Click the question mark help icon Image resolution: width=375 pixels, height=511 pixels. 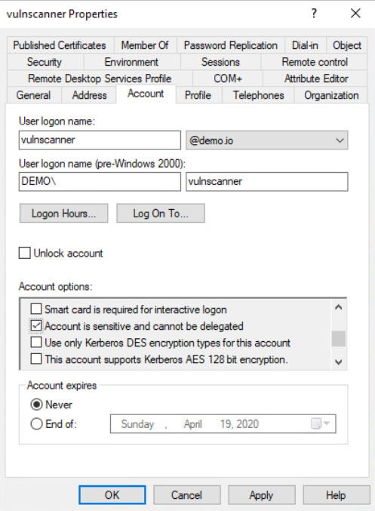314,14
